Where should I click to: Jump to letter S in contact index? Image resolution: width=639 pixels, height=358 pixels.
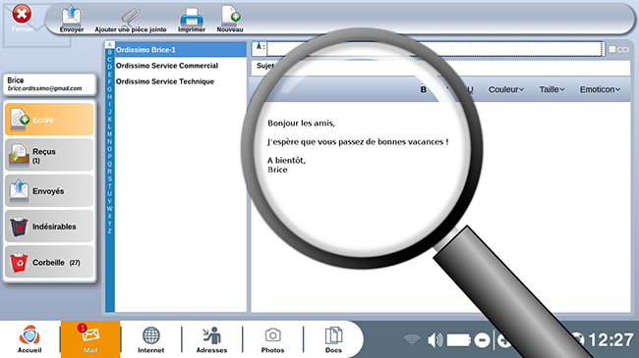pyautogui.click(x=109, y=179)
